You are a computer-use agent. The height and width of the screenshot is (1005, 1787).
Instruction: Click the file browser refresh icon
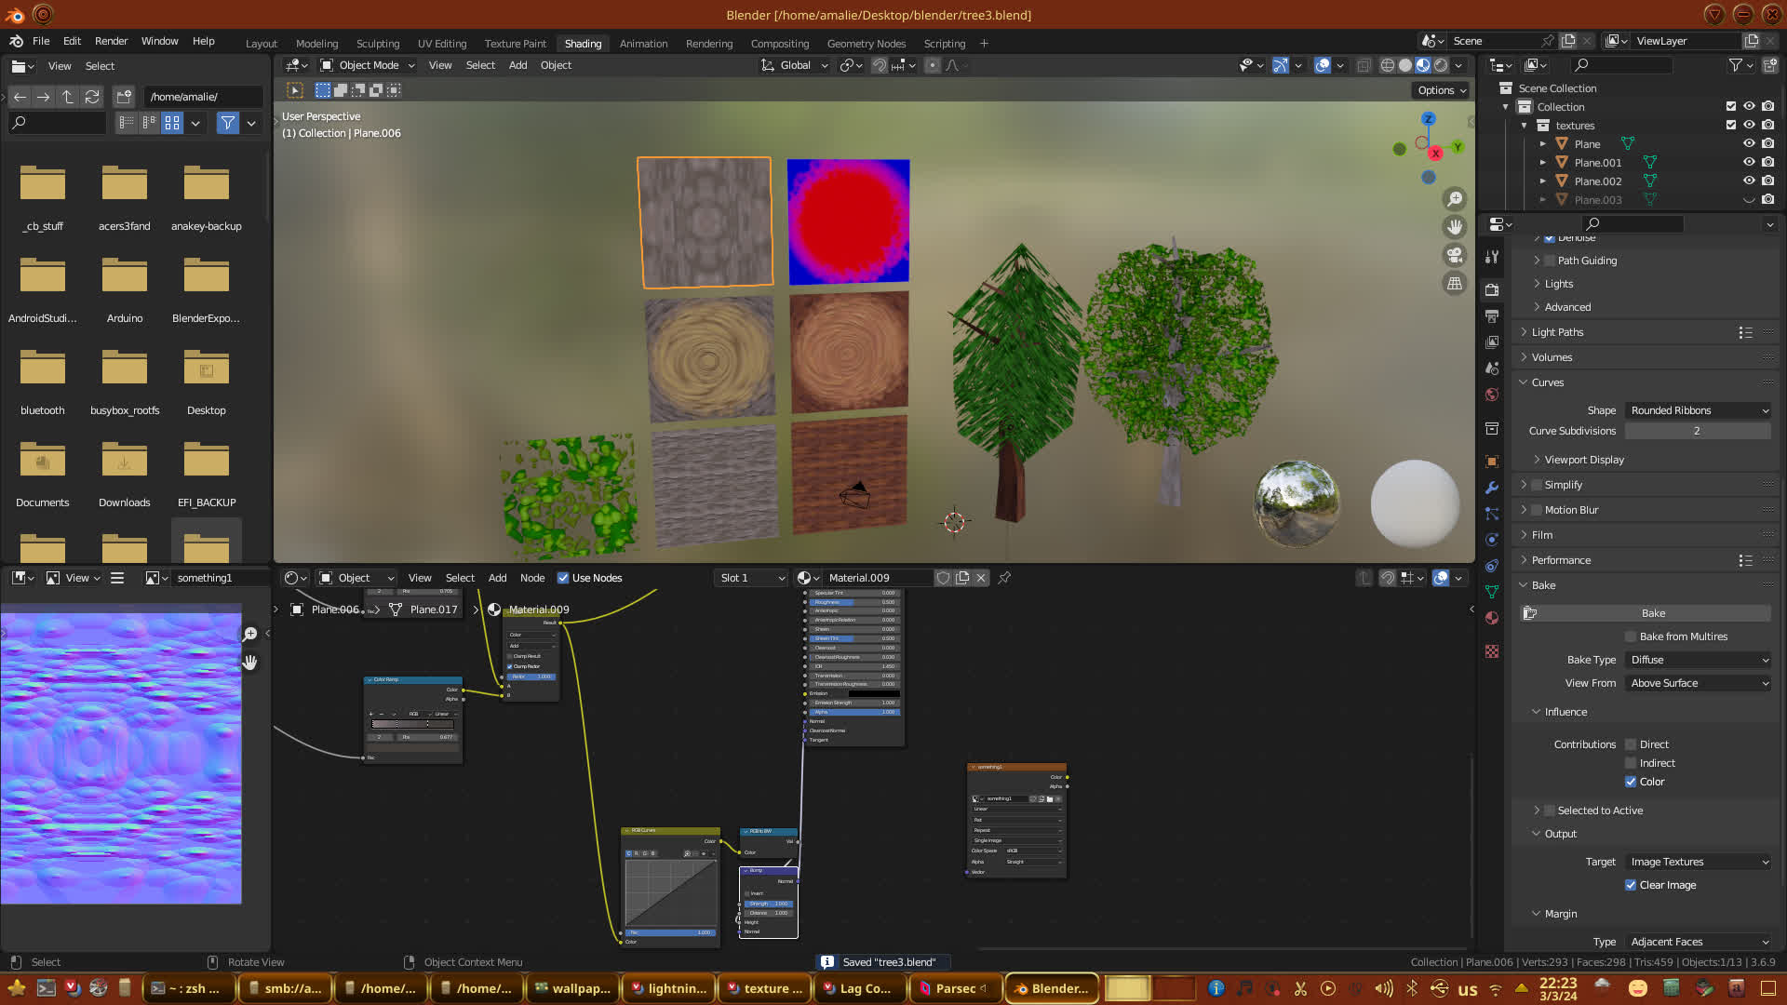pos(91,97)
